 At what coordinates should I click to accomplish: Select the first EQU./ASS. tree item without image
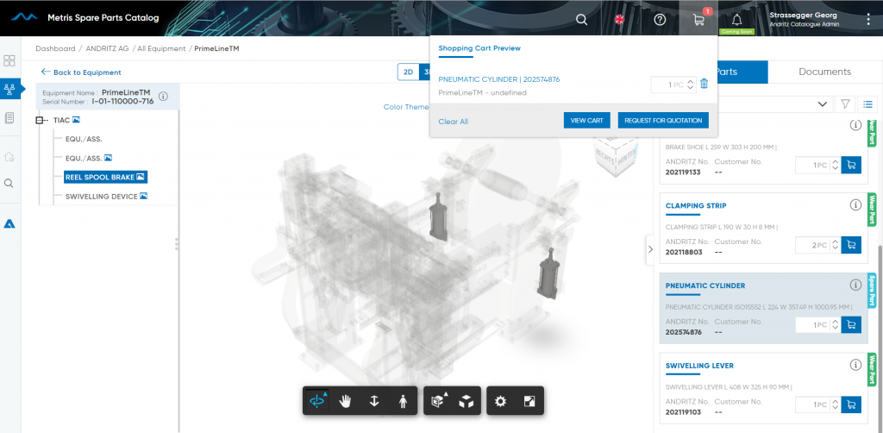point(84,139)
